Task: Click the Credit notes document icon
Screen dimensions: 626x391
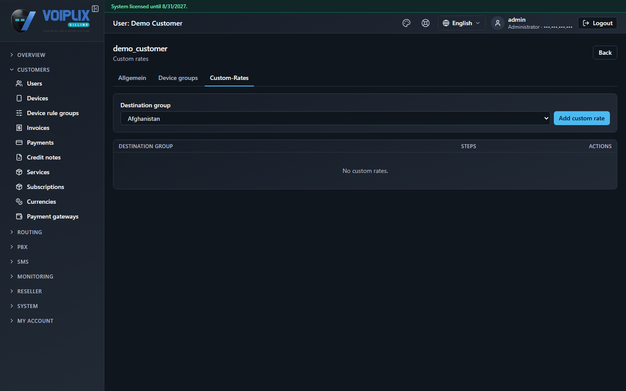Action: (x=19, y=157)
